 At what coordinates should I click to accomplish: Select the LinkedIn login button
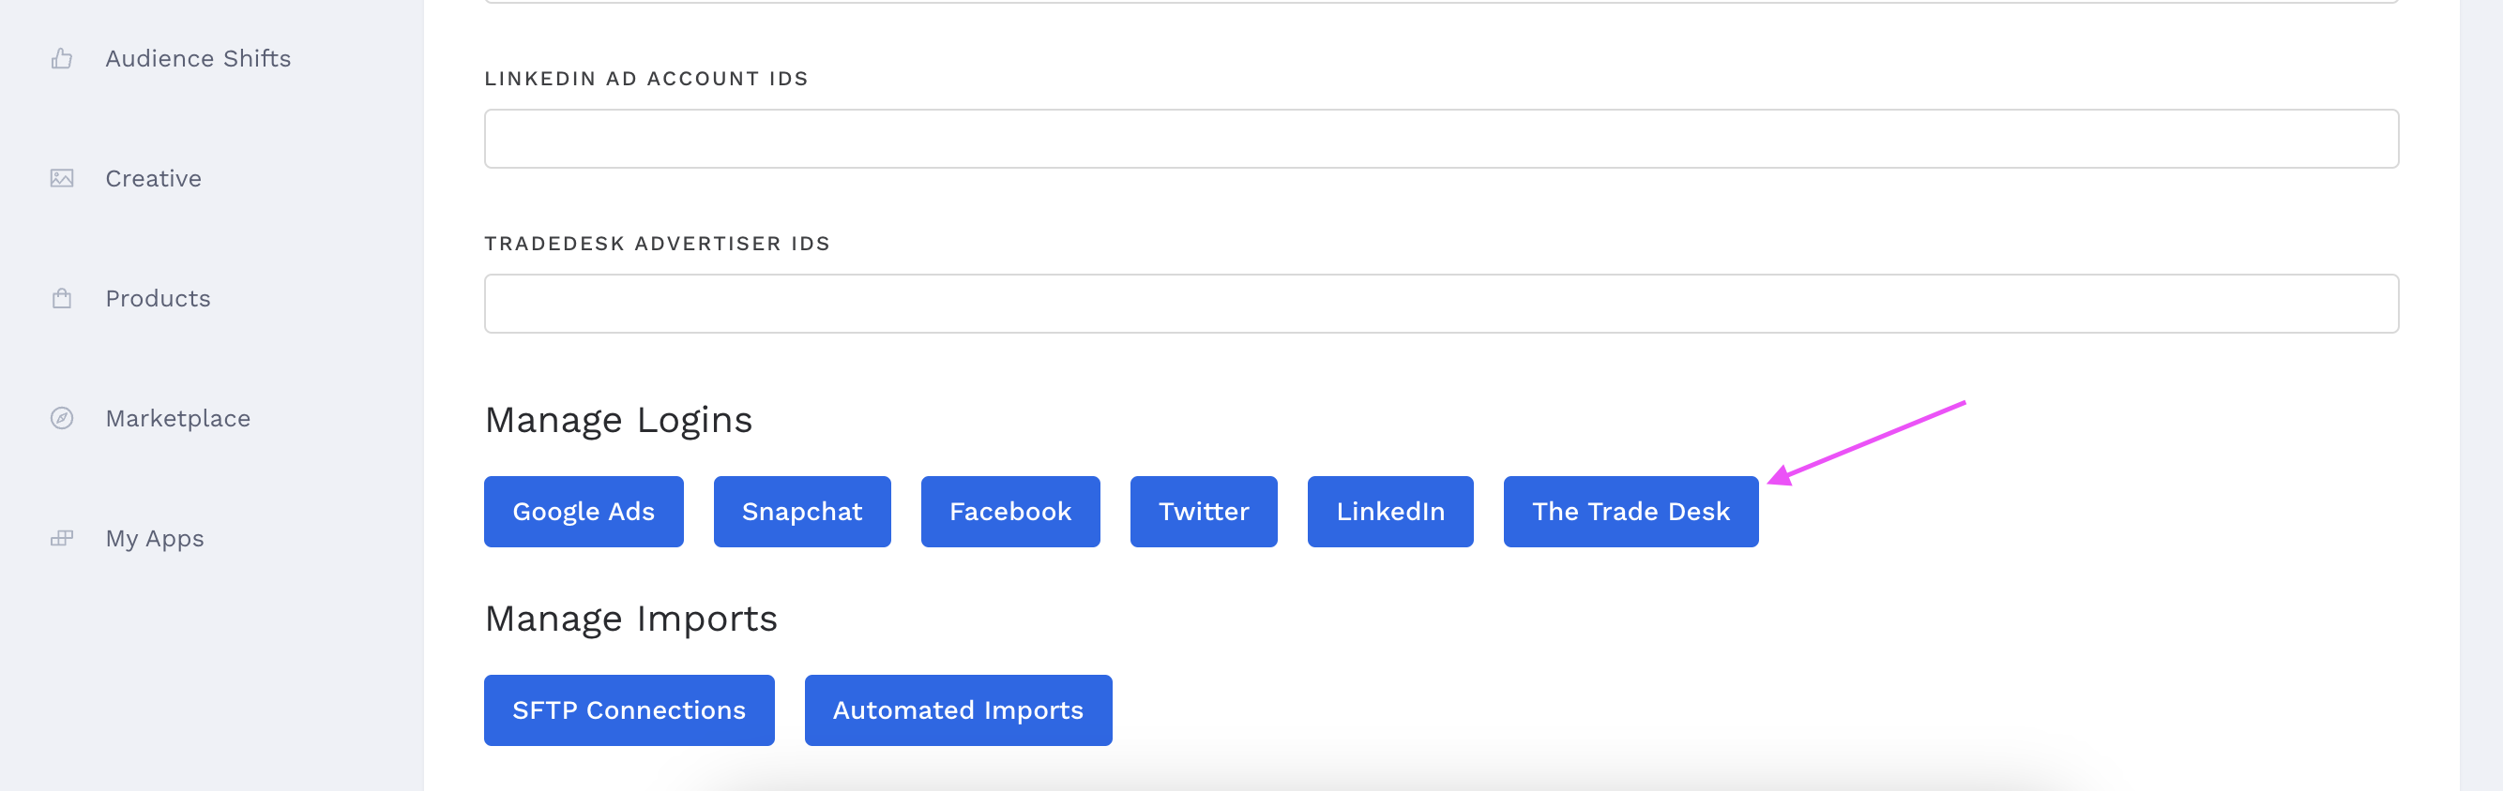[x=1389, y=512]
